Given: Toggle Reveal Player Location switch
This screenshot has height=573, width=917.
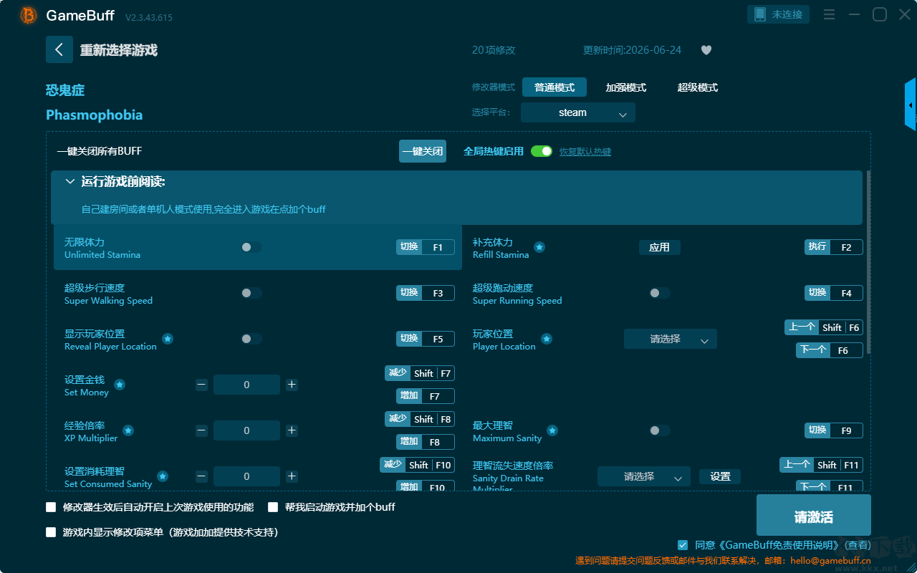Looking at the screenshot, I should tap(251, 339).
